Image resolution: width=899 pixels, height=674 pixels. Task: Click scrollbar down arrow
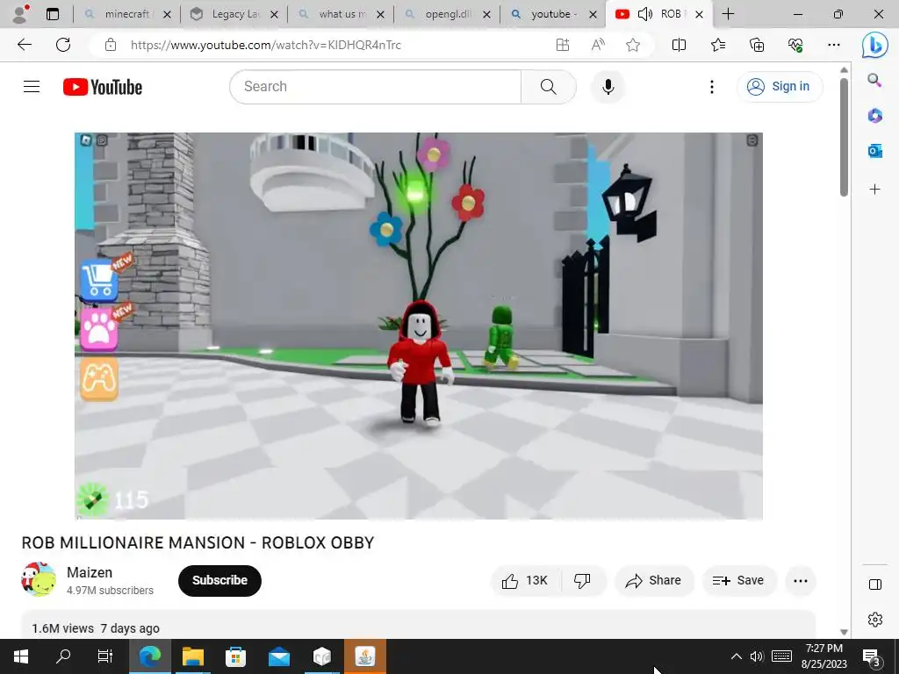(844, 632)
